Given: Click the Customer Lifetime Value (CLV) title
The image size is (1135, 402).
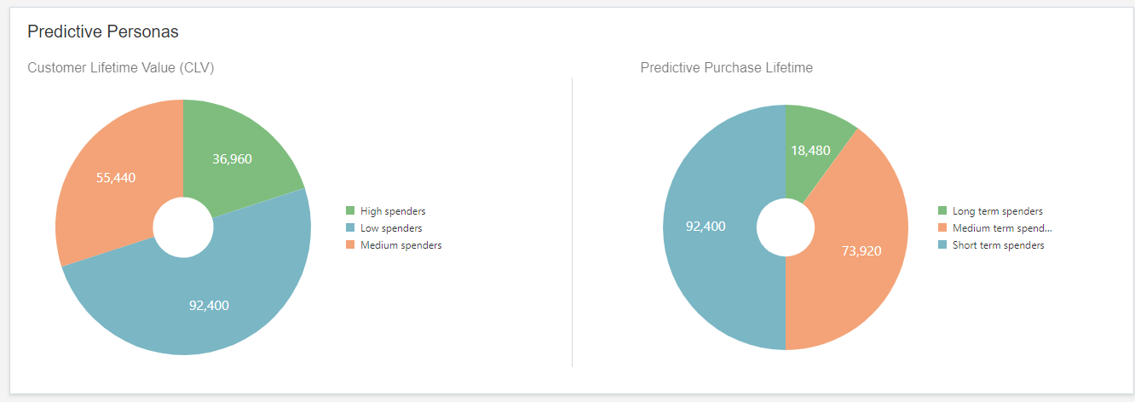Looking at the screenshot, I should tap(121, 67).
